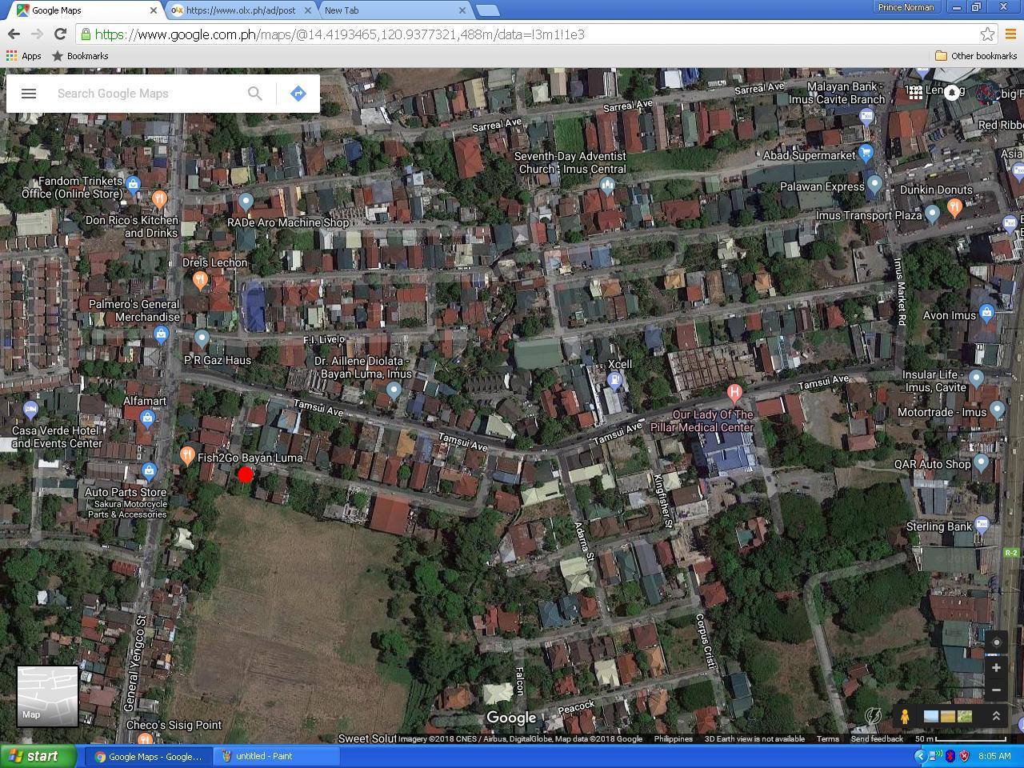Click the Prince Norman profile button
Viewport: 1024px width, 768px height.
coord(906,7)
